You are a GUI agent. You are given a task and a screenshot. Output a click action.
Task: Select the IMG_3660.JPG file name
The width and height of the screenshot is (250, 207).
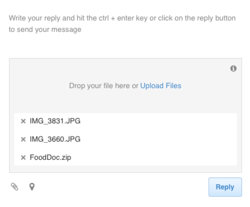(x=55, y=139)
